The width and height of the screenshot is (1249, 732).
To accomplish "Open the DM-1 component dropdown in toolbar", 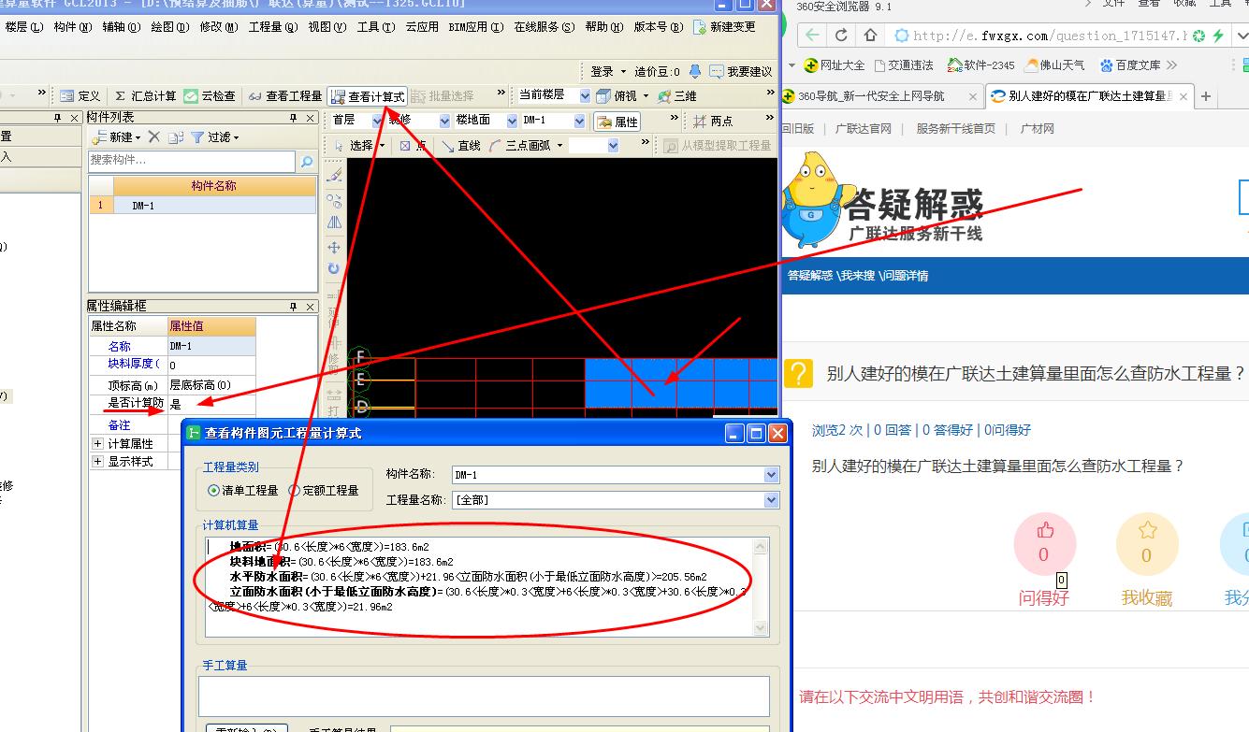I will pos(580,122).
